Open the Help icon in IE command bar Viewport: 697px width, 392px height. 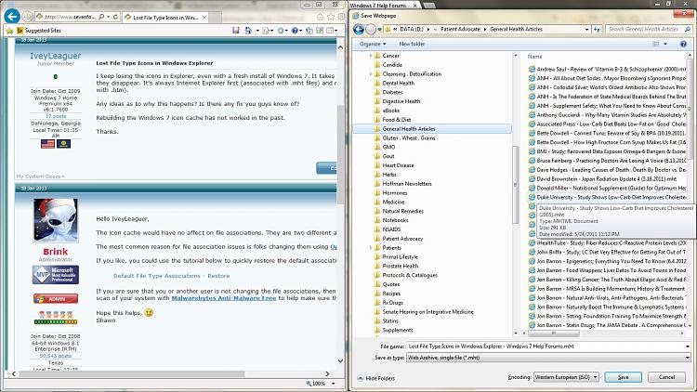point(295,31)
